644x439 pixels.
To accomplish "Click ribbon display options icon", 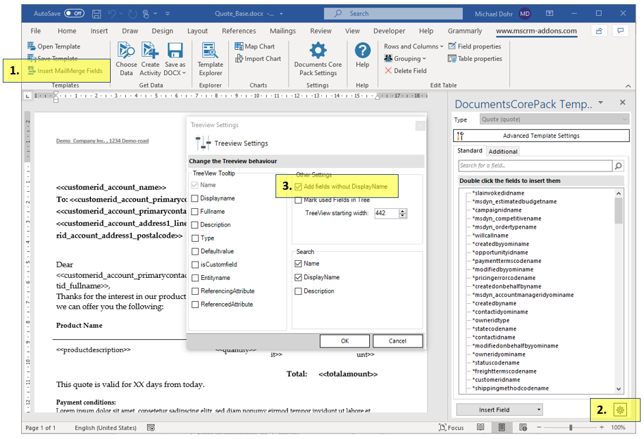I will [550, 14].
